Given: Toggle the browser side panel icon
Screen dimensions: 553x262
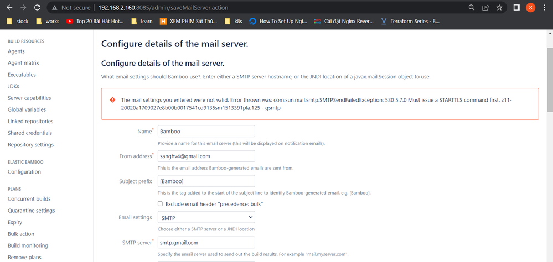Looking at the screenshot, I should 516,7.
